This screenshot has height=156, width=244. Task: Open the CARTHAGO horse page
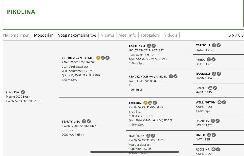pos(137,46)
